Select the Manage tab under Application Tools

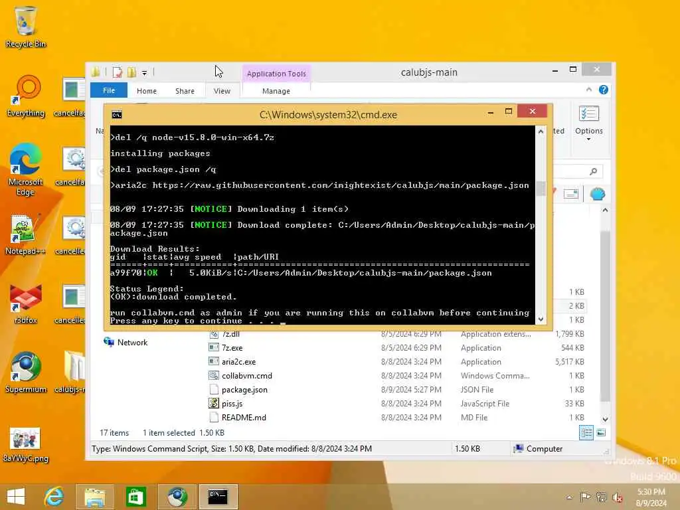point(276,90)
